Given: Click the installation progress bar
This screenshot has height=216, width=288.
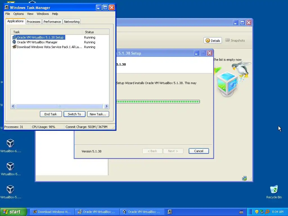Looking at the screenshot, I should pyautogui.click(x=158, y=102).
